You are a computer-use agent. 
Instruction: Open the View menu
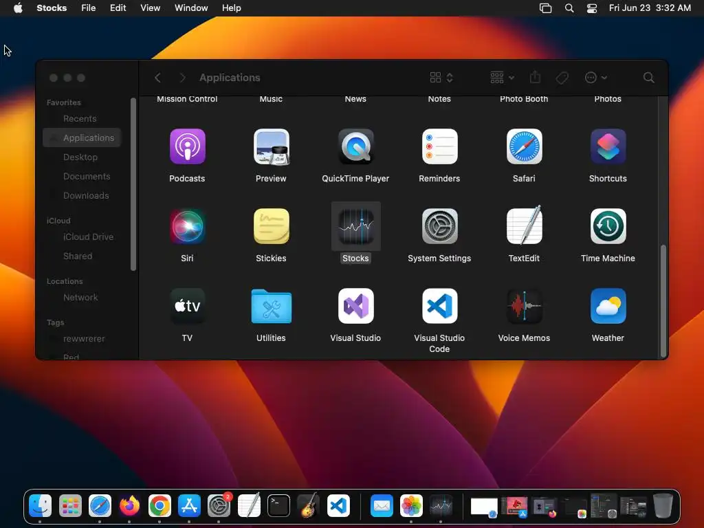click(x=150, y=8)
